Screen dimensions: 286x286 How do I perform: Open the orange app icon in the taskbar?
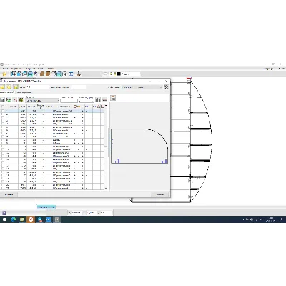coord(31,220)
